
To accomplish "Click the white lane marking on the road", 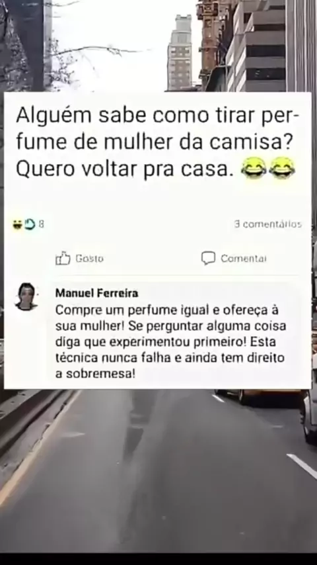I will tap(302, 466).
